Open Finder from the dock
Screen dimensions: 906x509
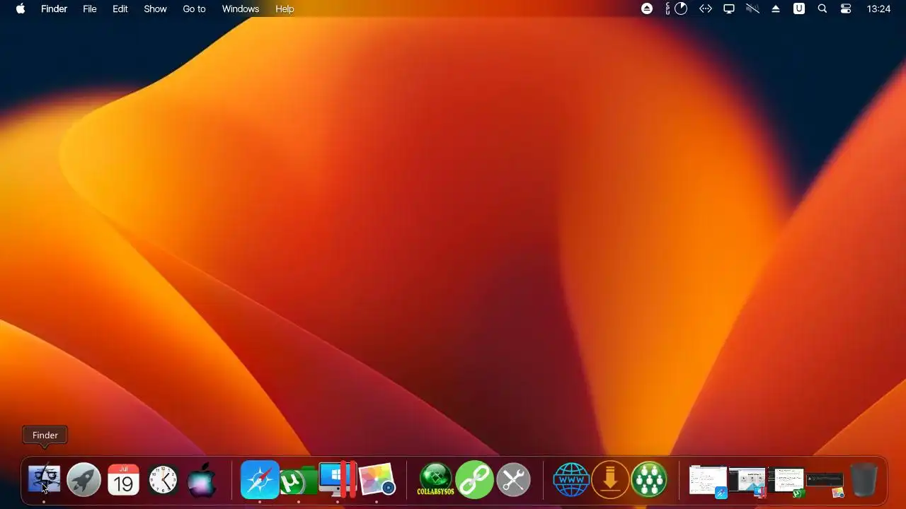pos(44,480)
